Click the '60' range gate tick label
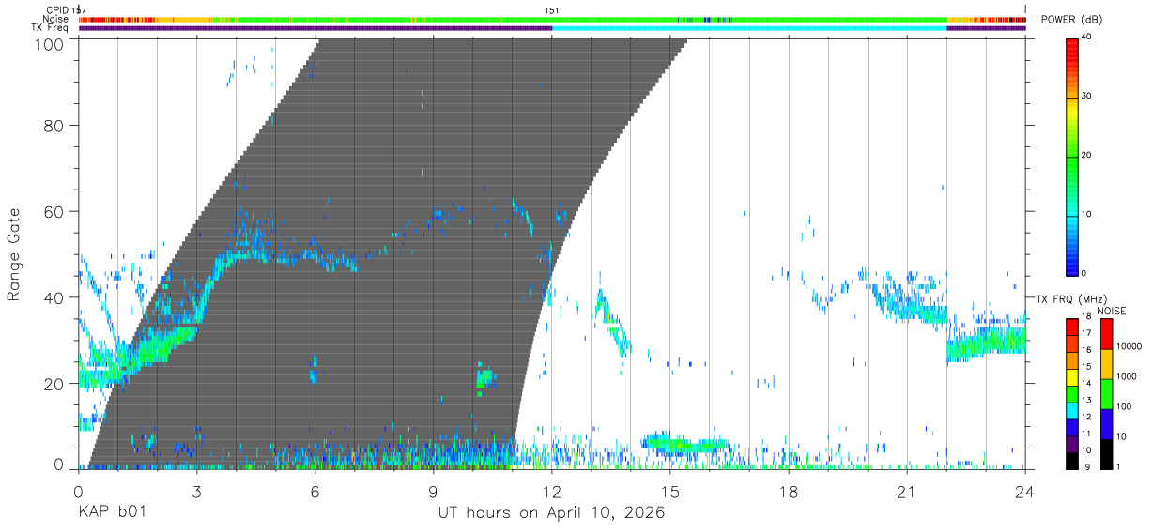1153x532 pixels. click(x=55, y=211)
